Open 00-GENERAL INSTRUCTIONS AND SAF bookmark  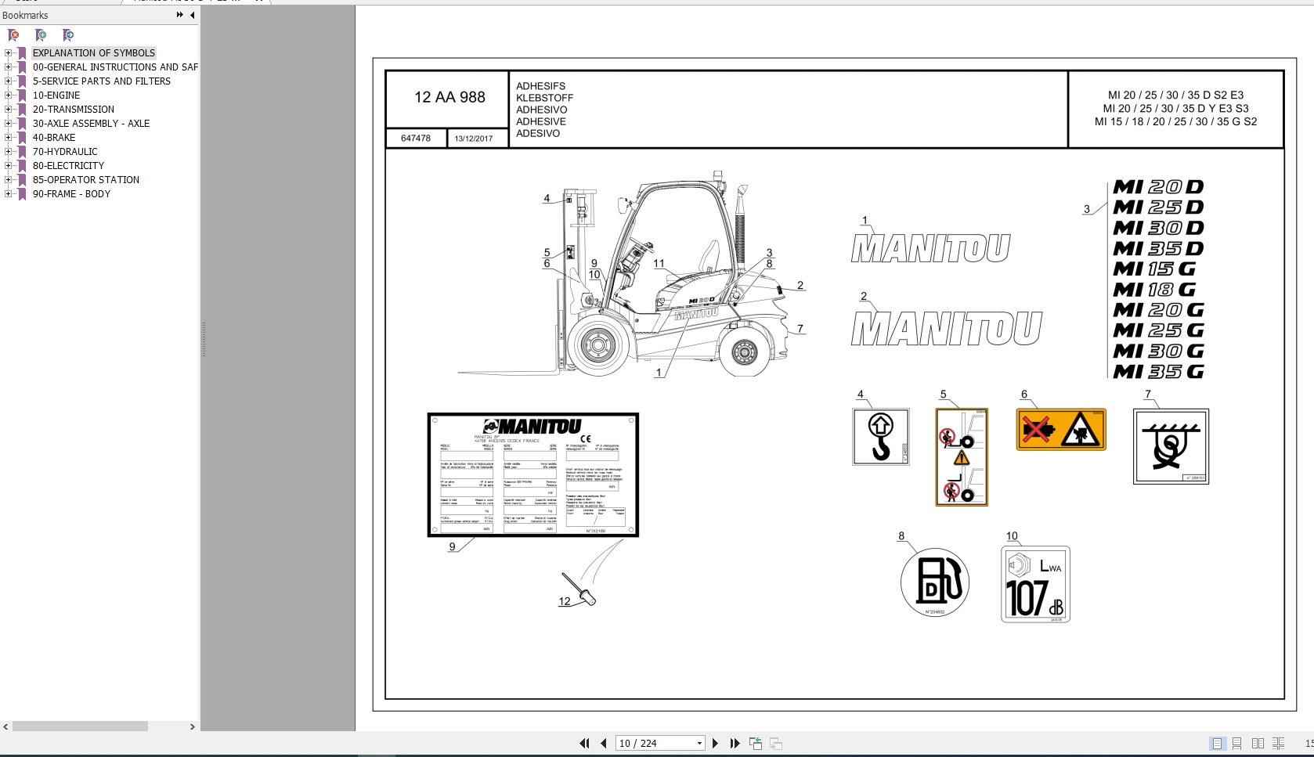(x=115, y=67)
